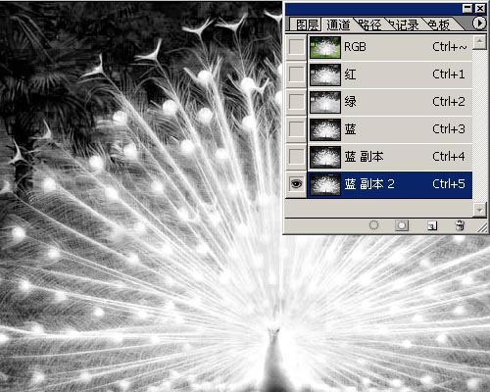
Task: Open the panel flyout menu arrow
Action: coord(479,24)
